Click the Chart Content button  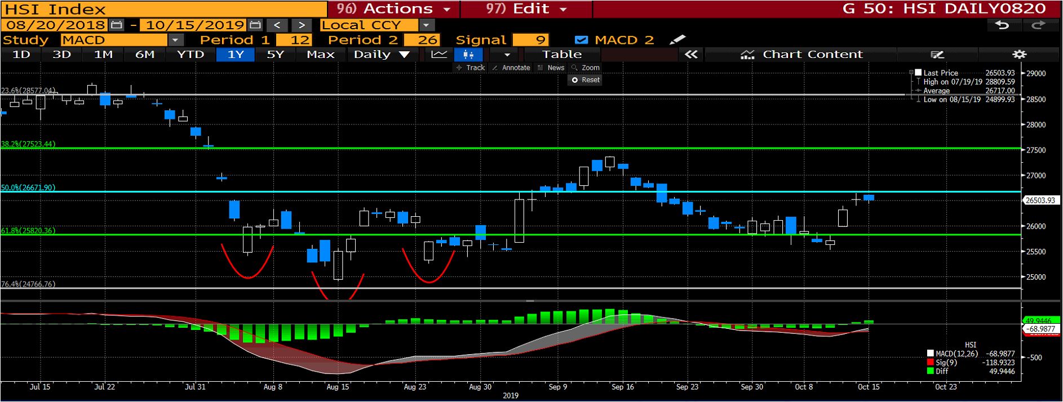pyautogui.click(x=801, y=55)
